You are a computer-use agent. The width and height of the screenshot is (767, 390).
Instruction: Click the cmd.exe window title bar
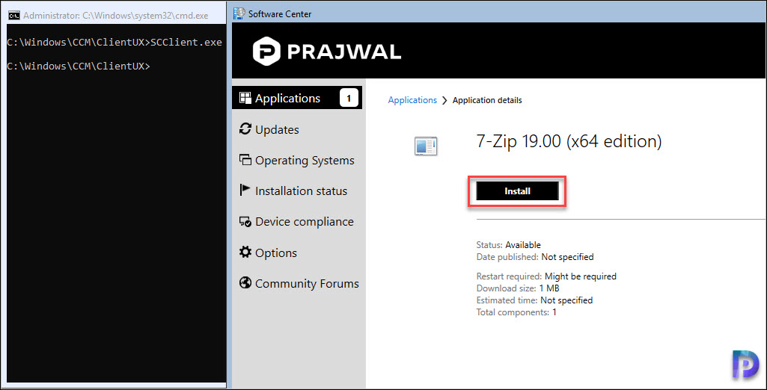113,16
